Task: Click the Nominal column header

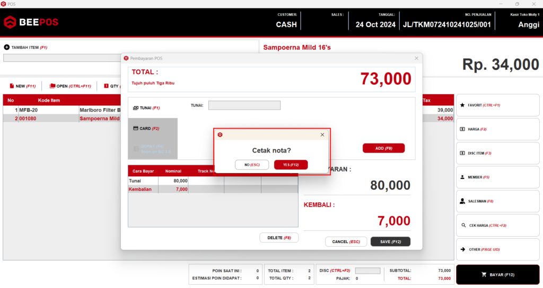Action: click(x=173, y=171)
